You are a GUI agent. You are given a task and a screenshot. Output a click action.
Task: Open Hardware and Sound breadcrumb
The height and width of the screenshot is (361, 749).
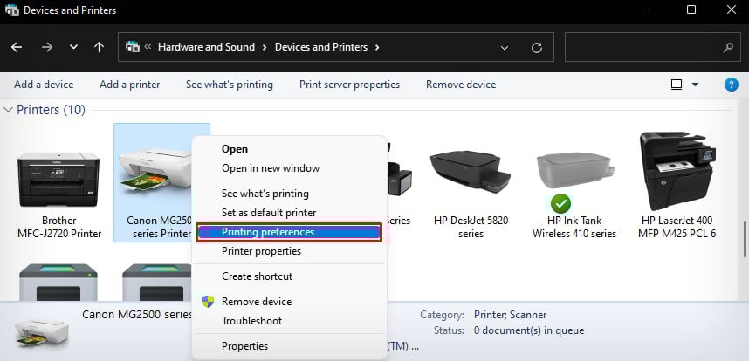[x=206, y=47]
